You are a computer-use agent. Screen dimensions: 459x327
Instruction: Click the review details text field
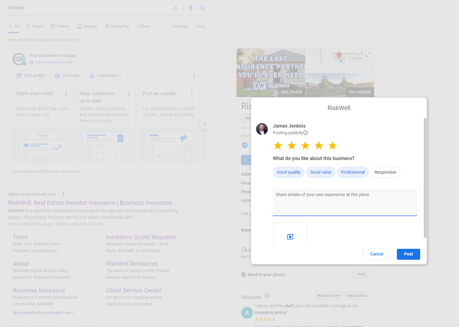click(x=345, y=202)
